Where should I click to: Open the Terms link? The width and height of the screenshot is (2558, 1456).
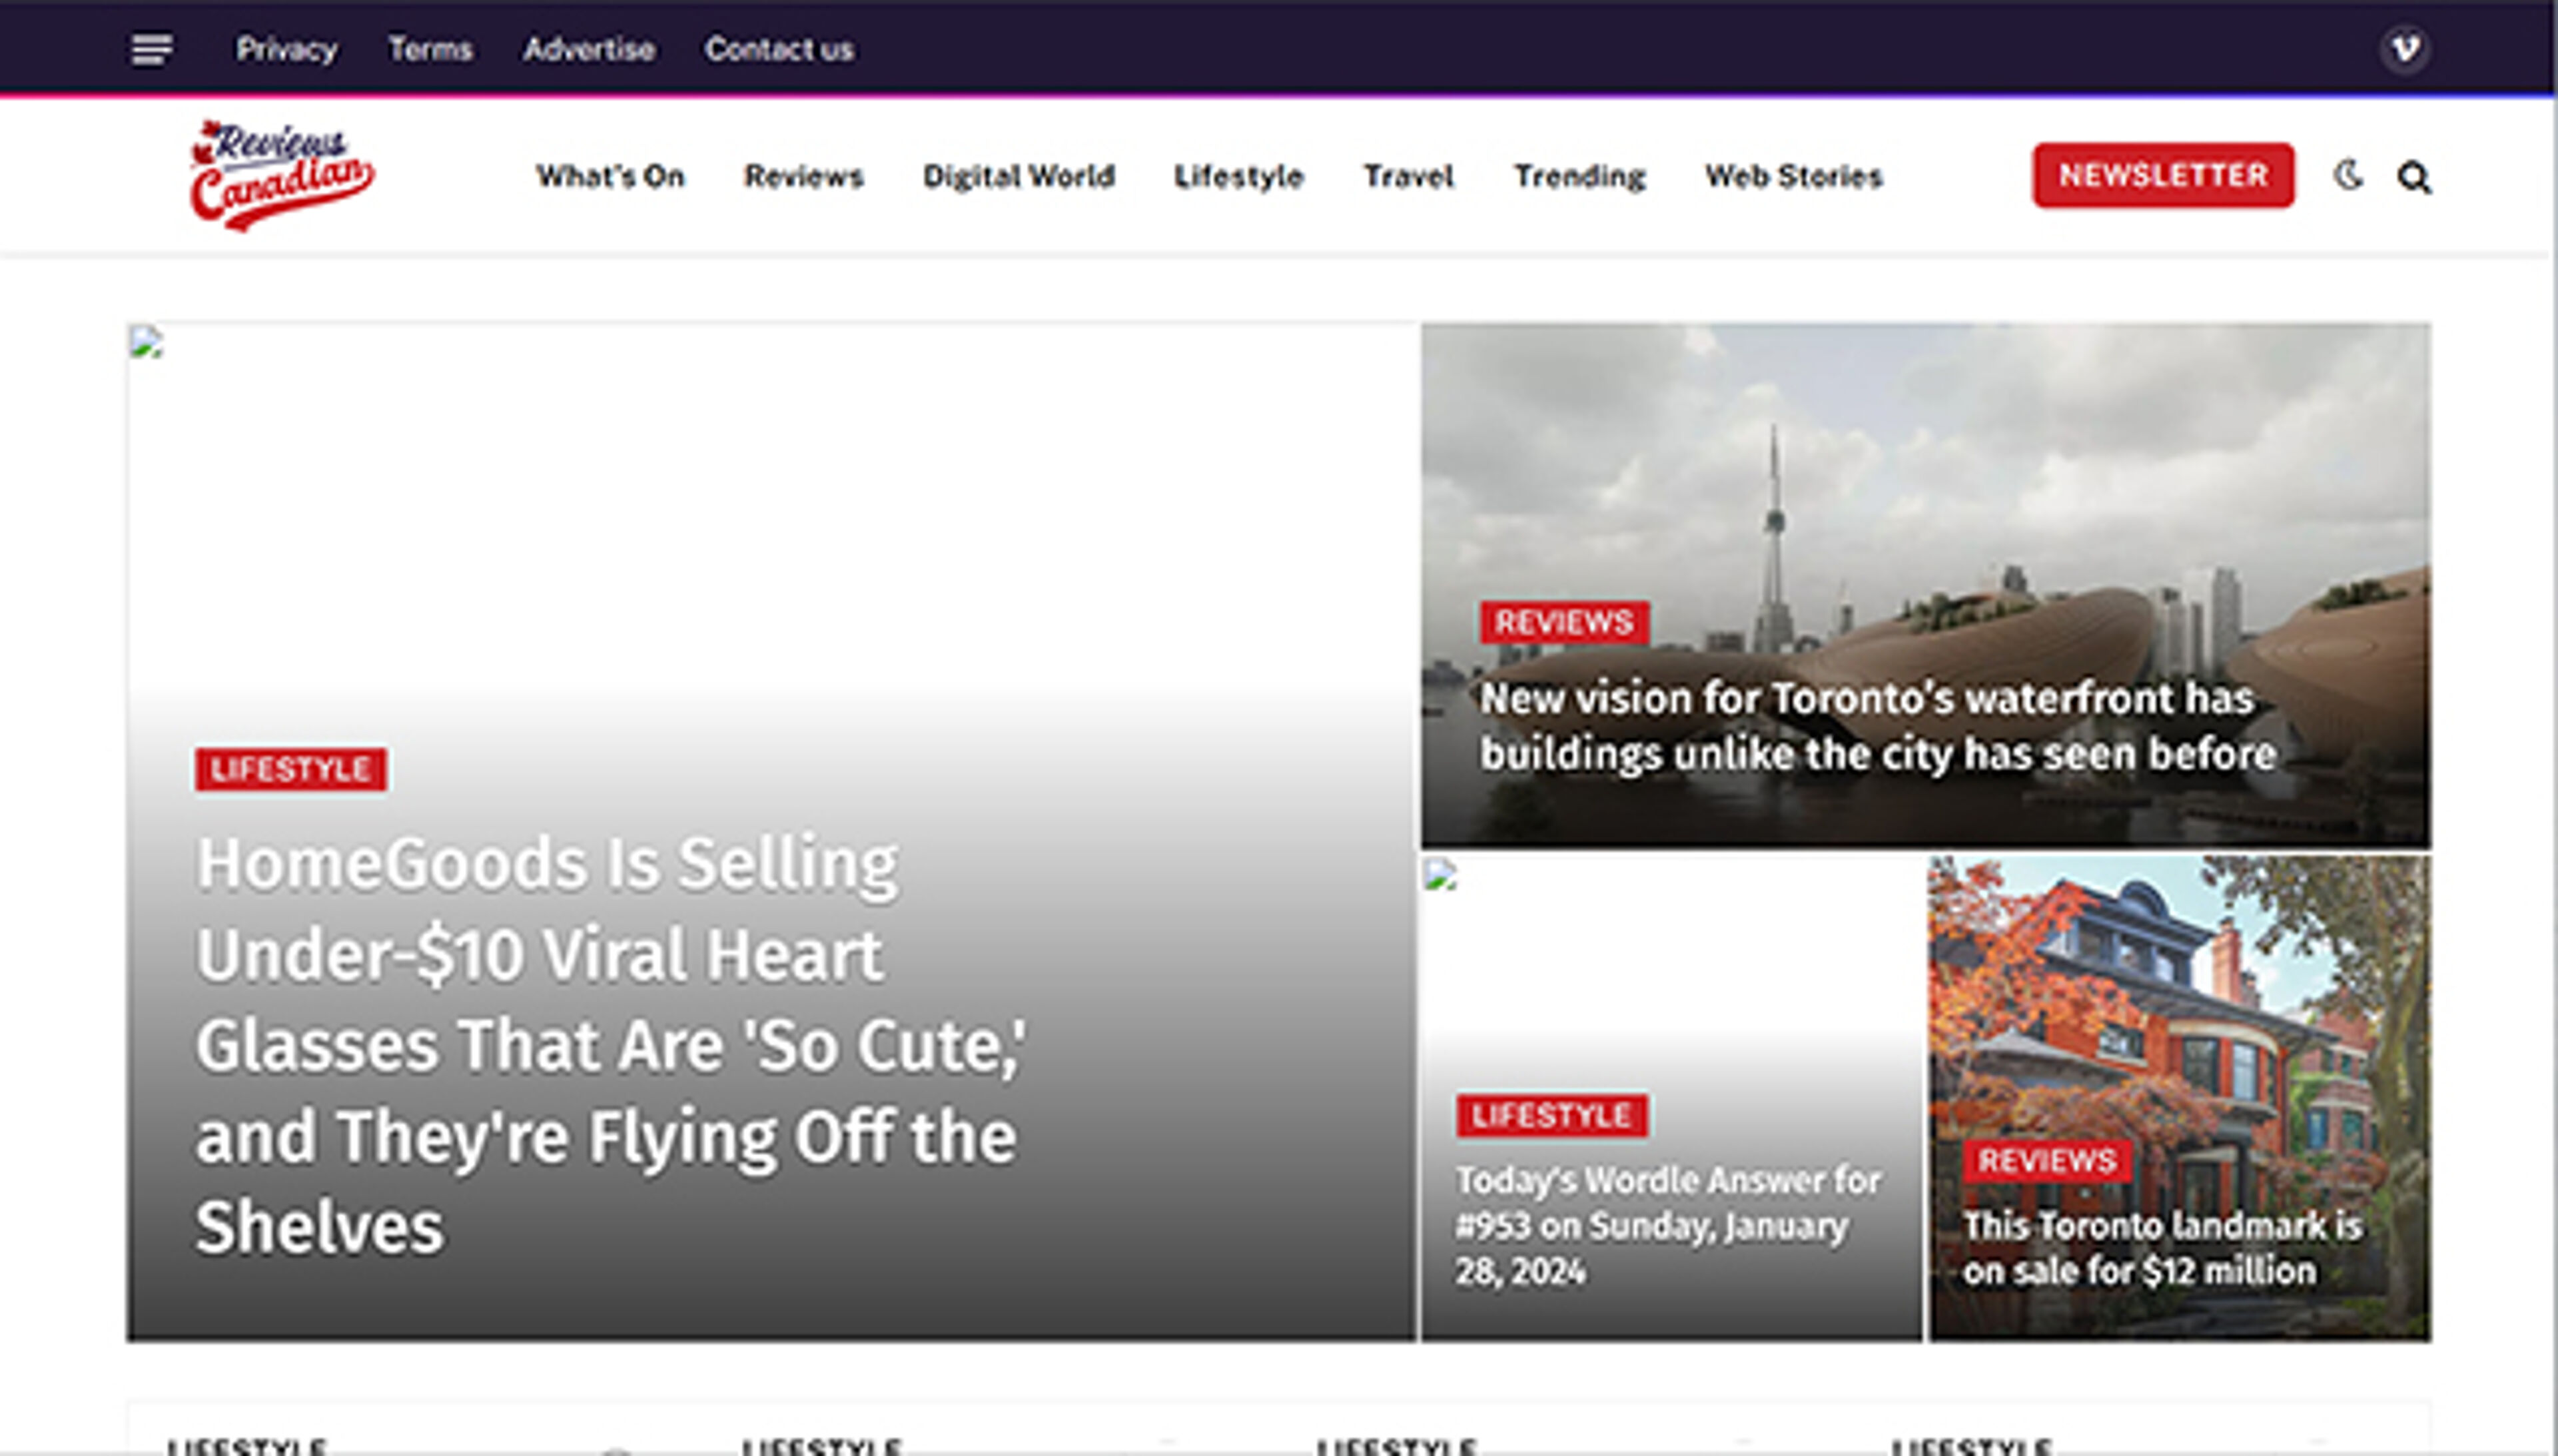[x=430, y=49]
